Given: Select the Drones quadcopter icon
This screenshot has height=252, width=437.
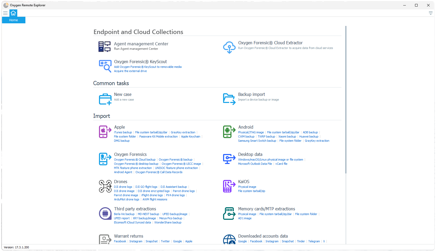Looking at the screenshot, I should coord(105,186).
